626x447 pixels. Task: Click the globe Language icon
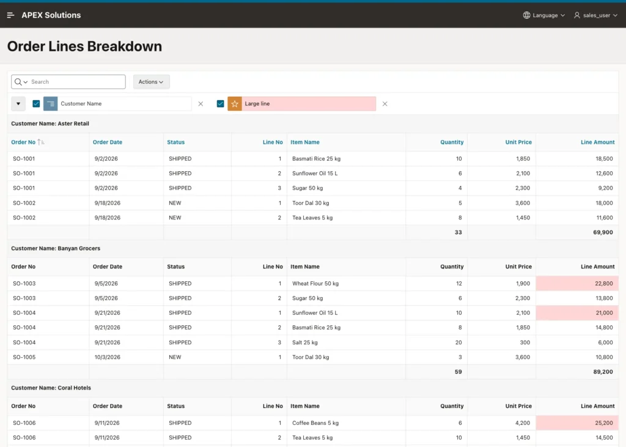click(x=526, y=15)
